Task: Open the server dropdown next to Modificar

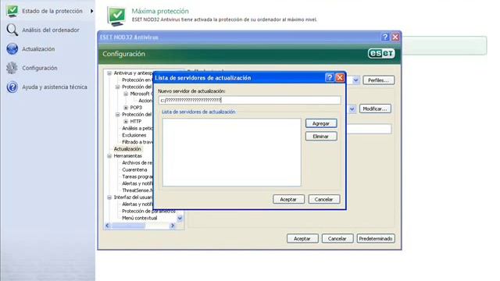Action: point(352,109)
